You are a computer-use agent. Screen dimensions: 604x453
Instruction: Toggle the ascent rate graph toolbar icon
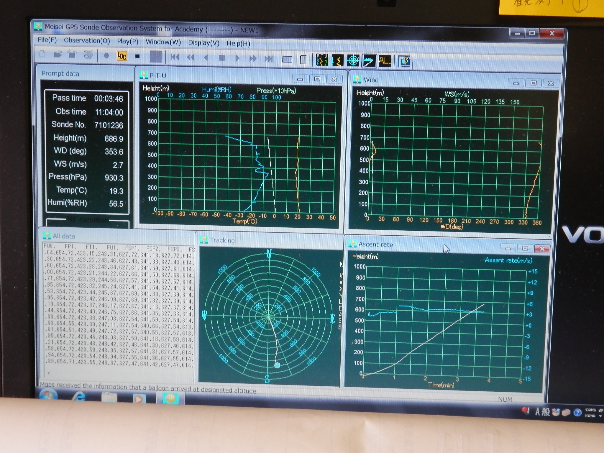(x=369, y=61)
